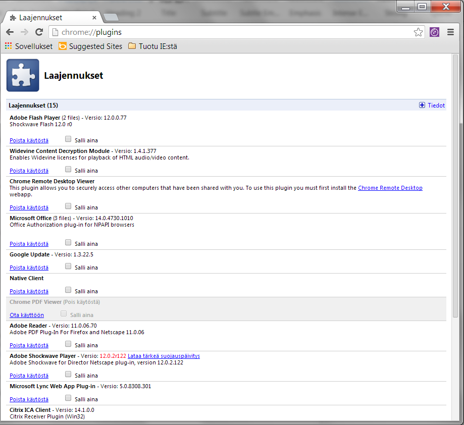This screenshot has width=464, height=425.
Task: Disable Native Client plugin
Action: point(29,291)
